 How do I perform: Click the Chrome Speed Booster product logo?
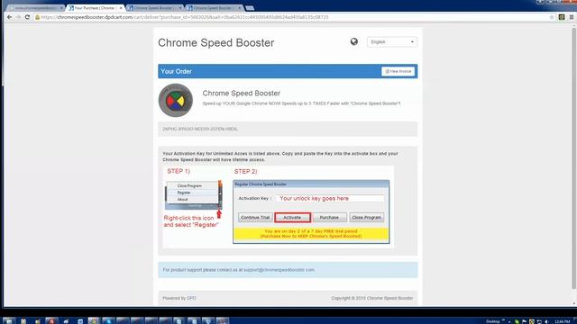176,100
